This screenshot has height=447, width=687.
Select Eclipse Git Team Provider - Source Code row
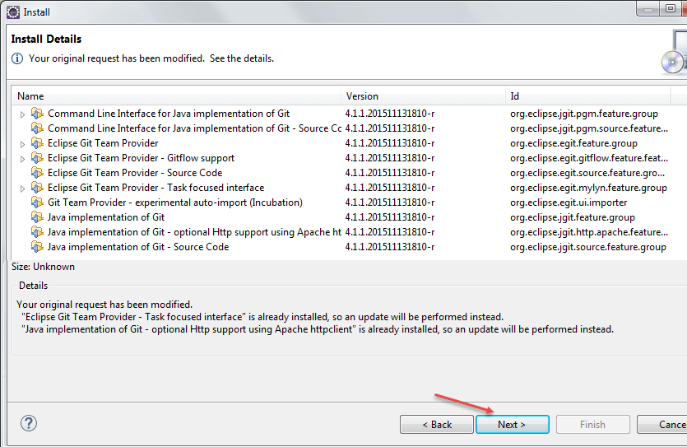pyautogui.click(x=135, y=173)
